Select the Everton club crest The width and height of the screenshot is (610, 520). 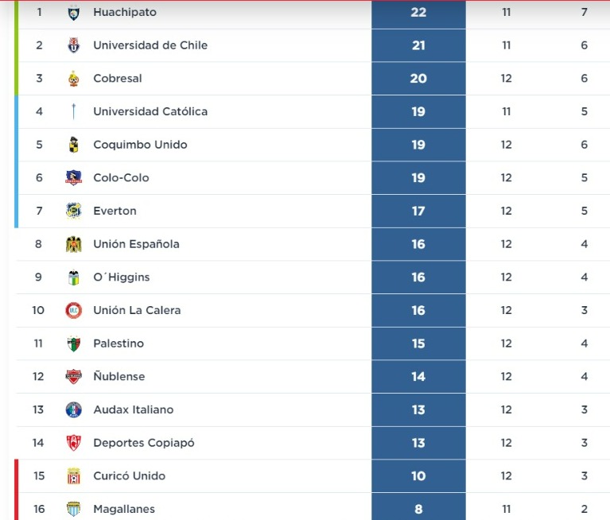click(73, 211)
